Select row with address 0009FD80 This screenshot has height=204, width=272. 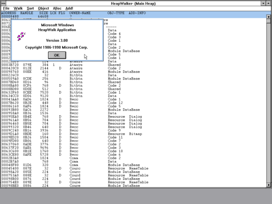pos(133,141)
